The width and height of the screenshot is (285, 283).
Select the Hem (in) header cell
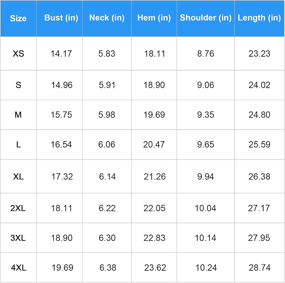tap(154, 18)
